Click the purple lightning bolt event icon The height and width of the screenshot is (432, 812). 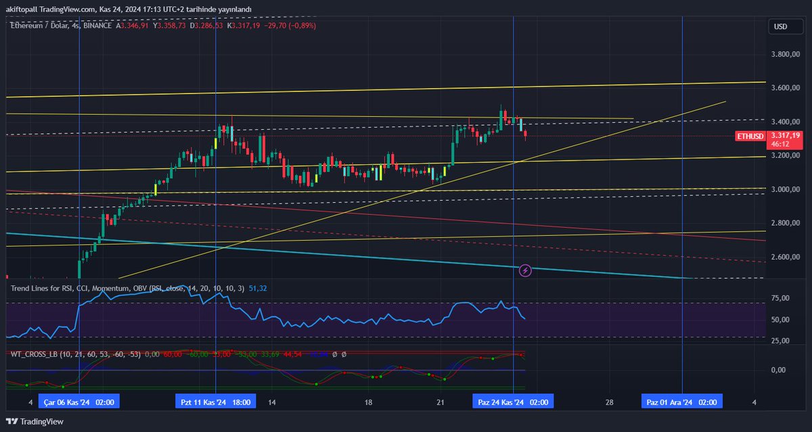525,270
